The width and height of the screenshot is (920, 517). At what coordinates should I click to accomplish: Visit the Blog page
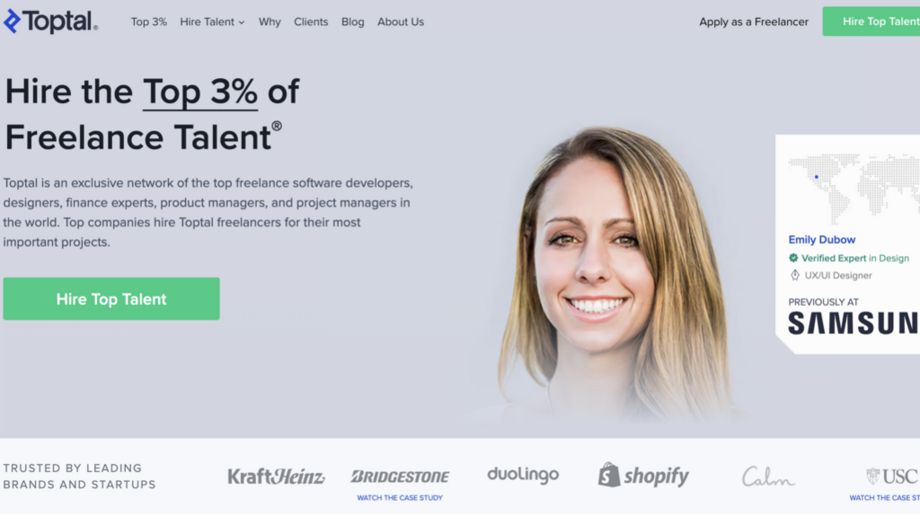click(x=352, y=22)
